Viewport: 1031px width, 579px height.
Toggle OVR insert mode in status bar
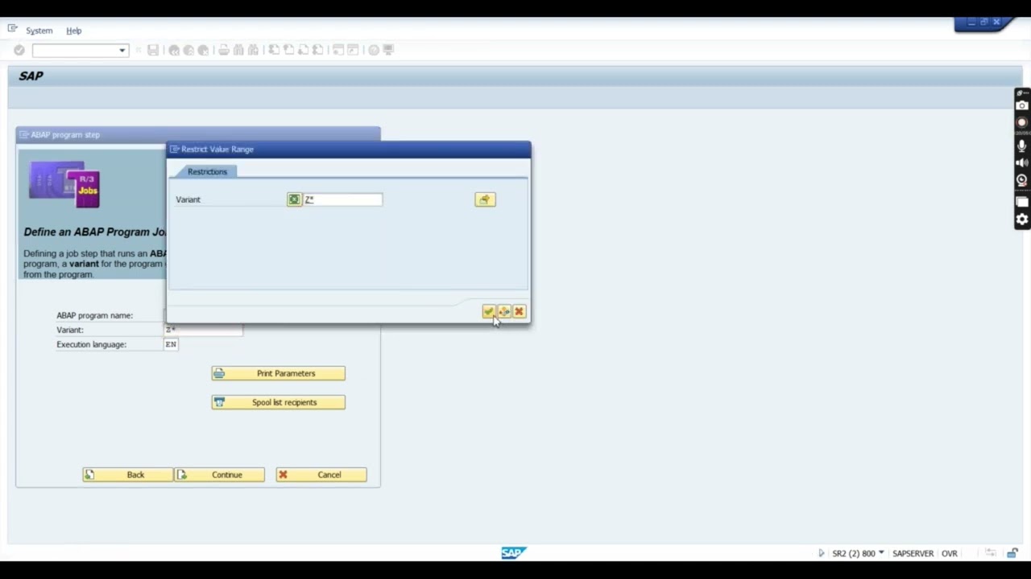(x=950, y=553)
